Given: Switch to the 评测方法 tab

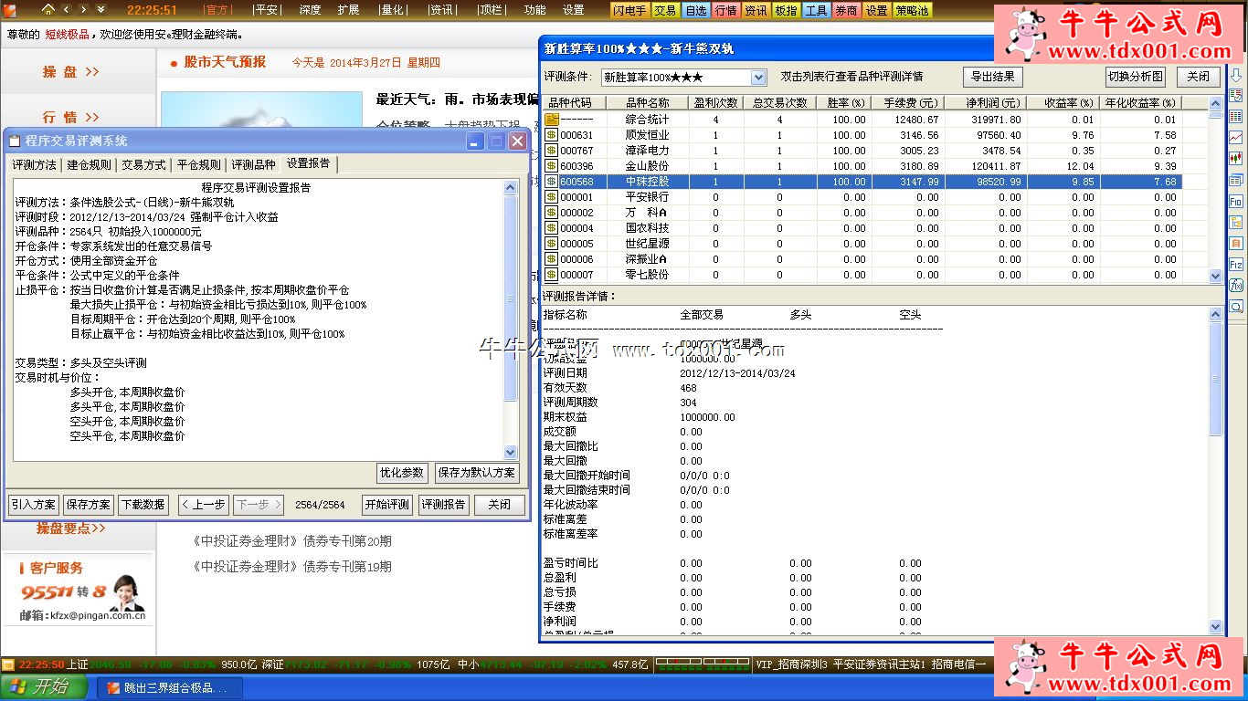Looking at the screenshot, I should (x=34, y=165).
